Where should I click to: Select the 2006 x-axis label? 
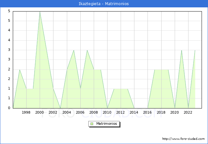pos(80,112)
